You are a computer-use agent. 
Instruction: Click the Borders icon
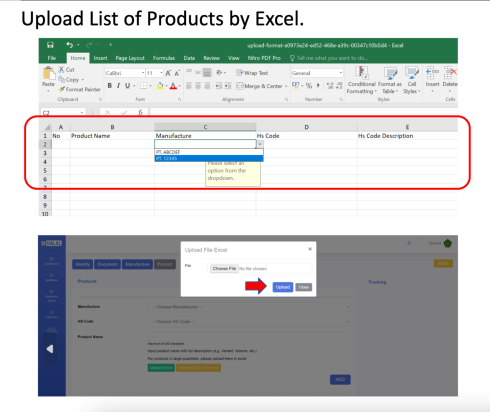pos(144,85)
